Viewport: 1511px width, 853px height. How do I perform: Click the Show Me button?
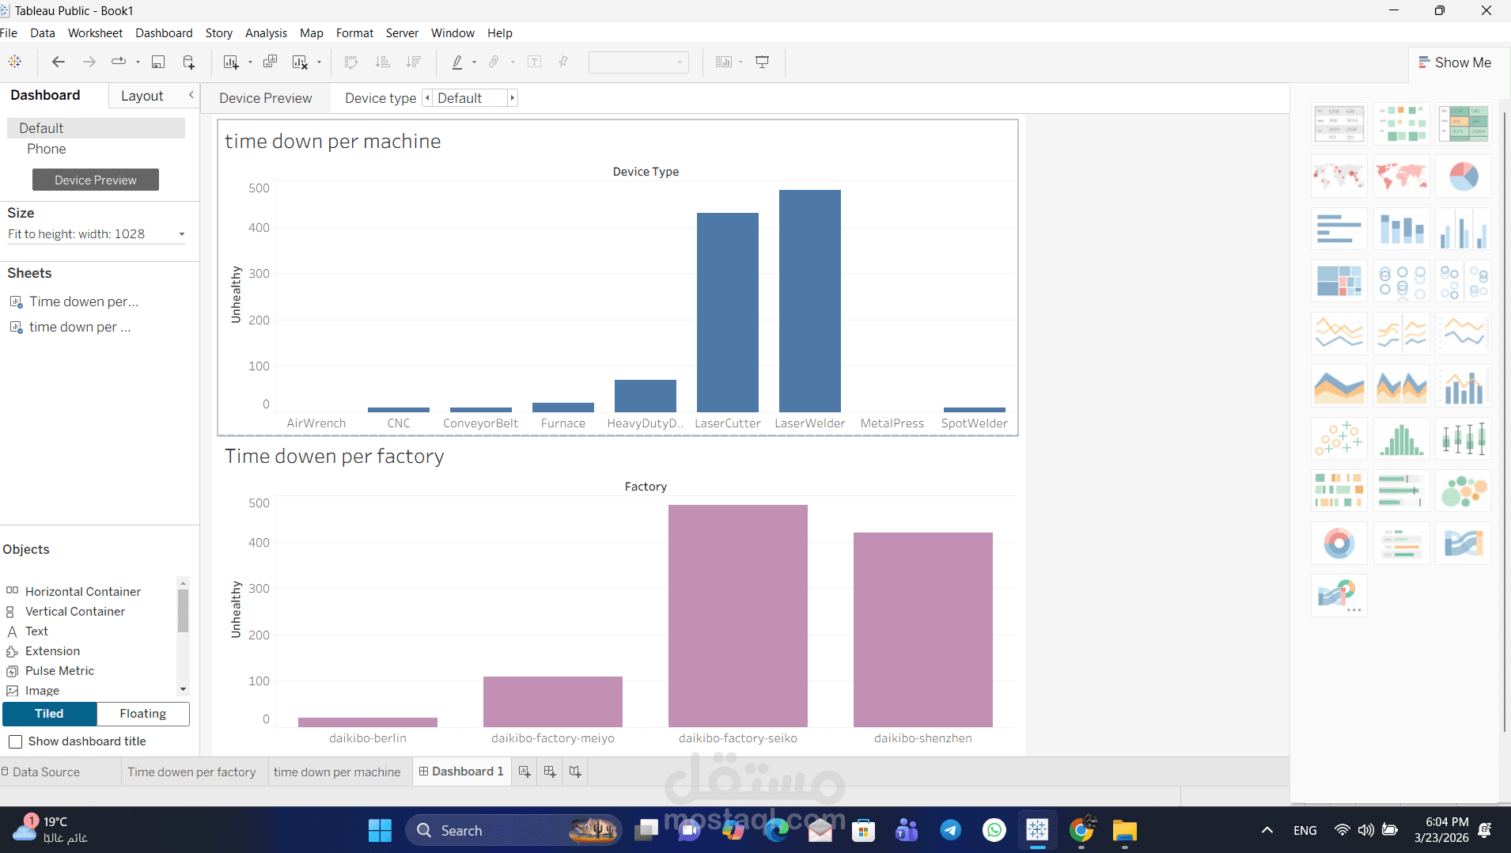coord(1455,63)
